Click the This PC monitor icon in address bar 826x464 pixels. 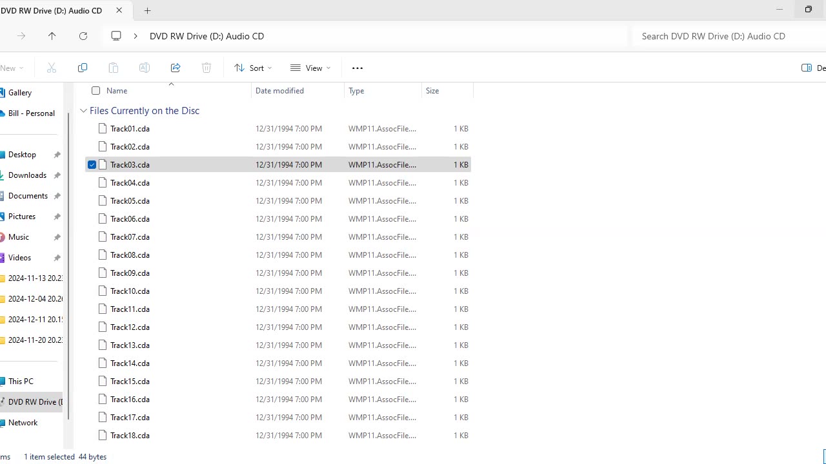click(x=116, y=36)
